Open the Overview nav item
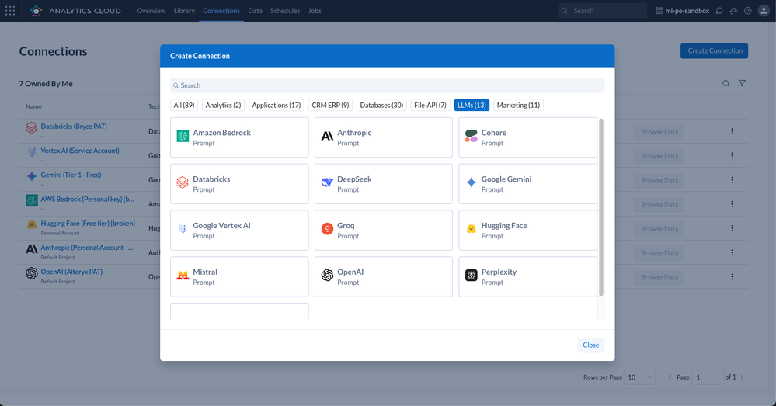 [151, 10]
